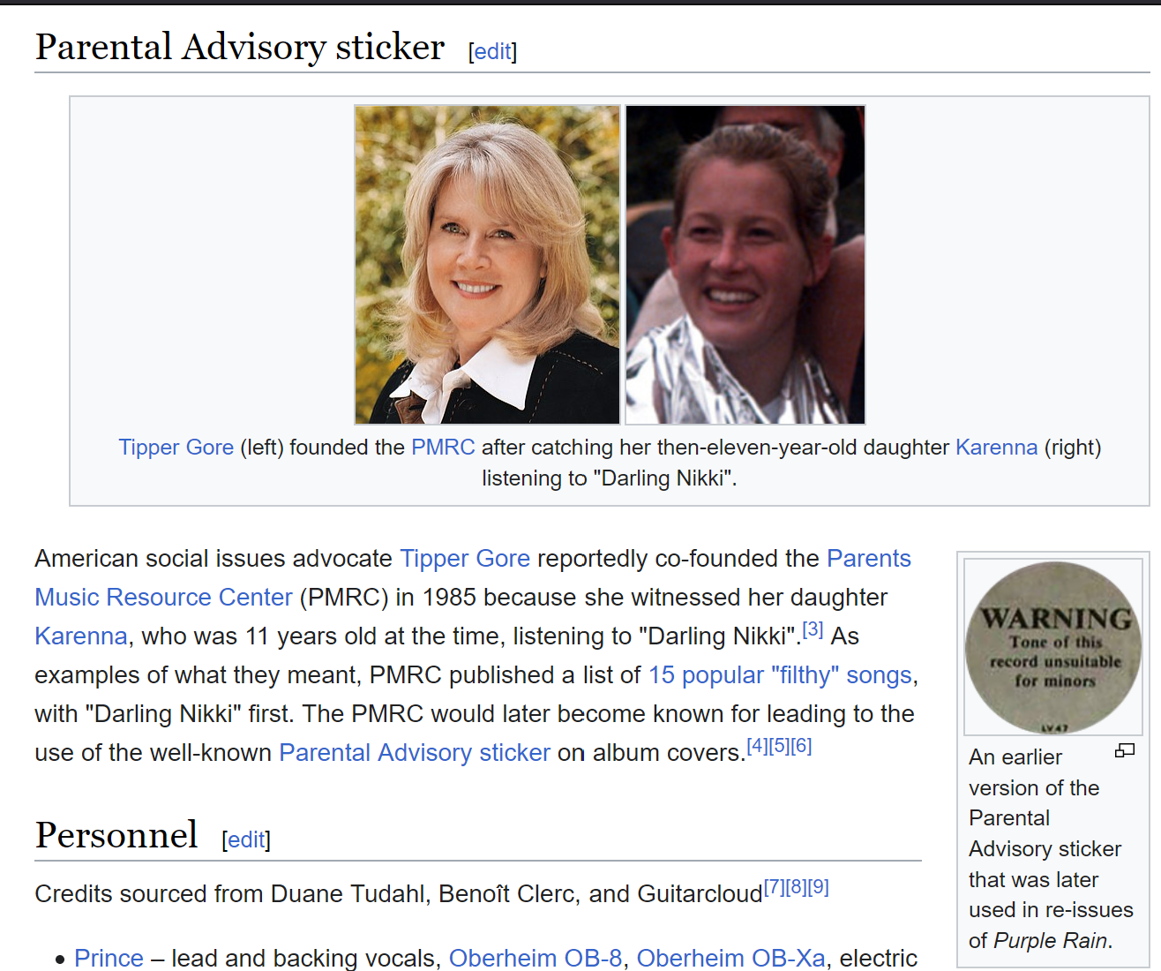Edit the Parental Advisory sticker section

click(492, 52)
